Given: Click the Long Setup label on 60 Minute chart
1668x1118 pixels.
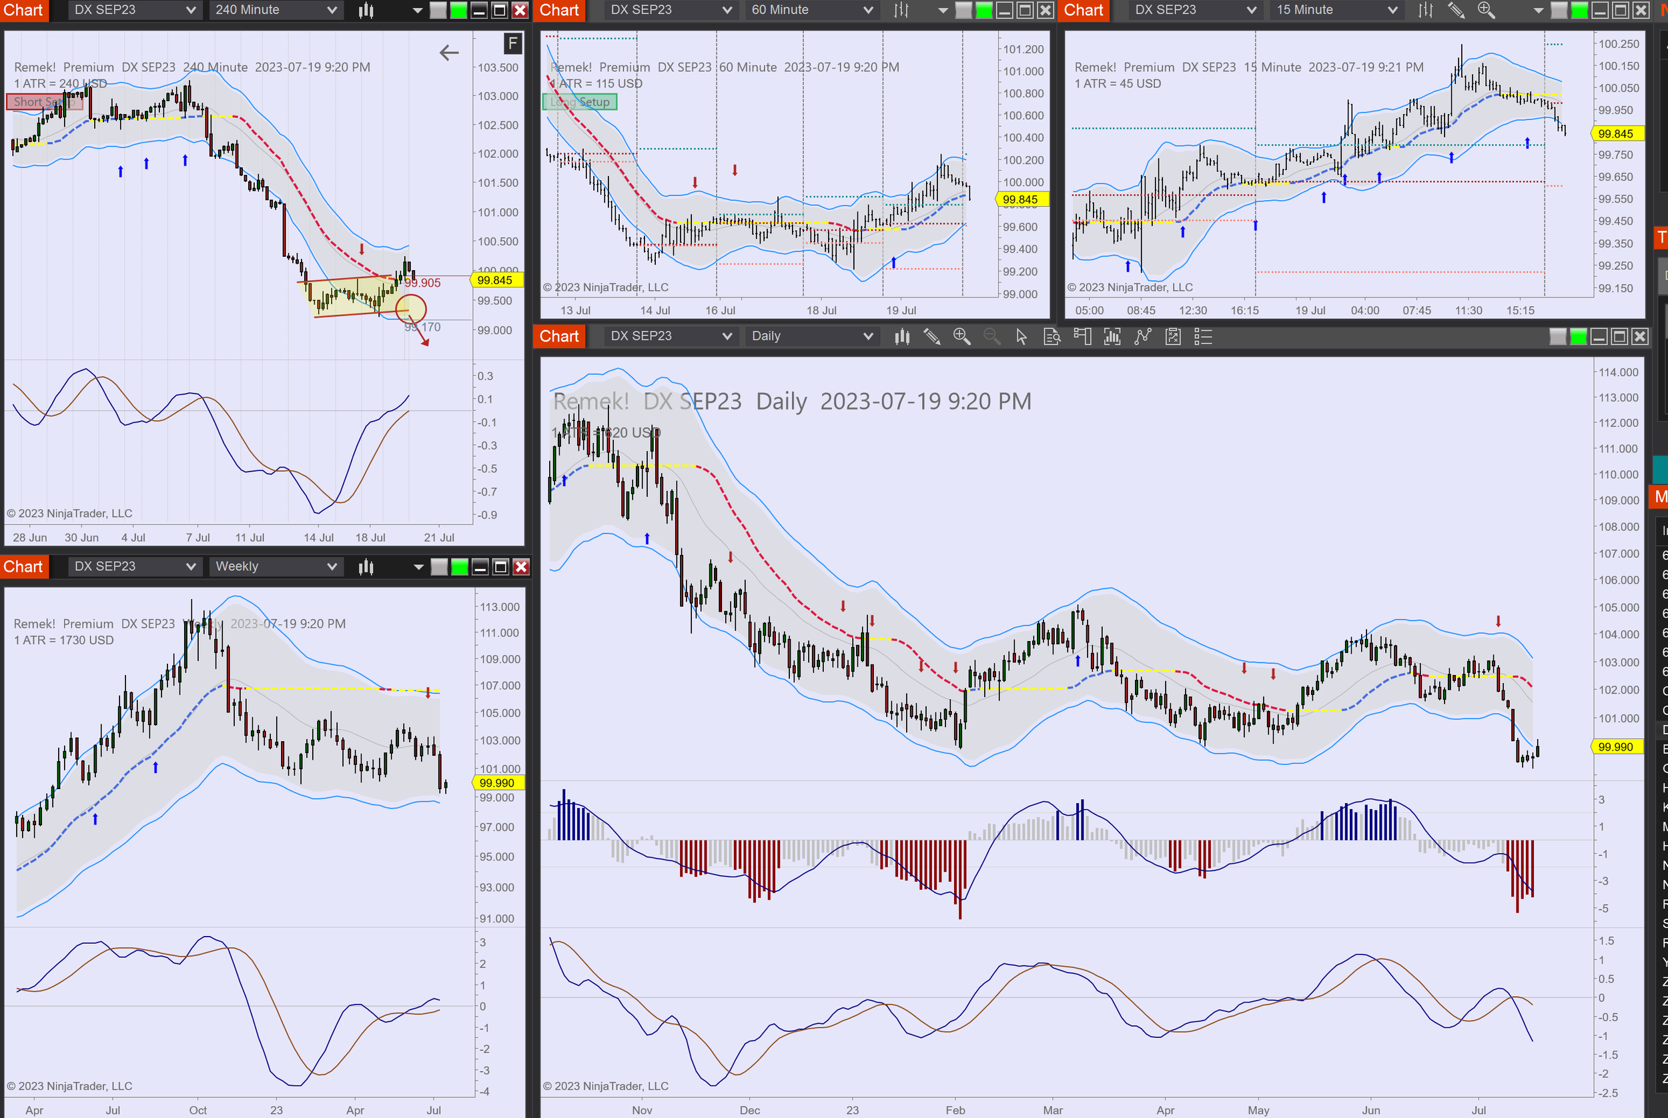Looking at the screenshot, I should point(580,102).
